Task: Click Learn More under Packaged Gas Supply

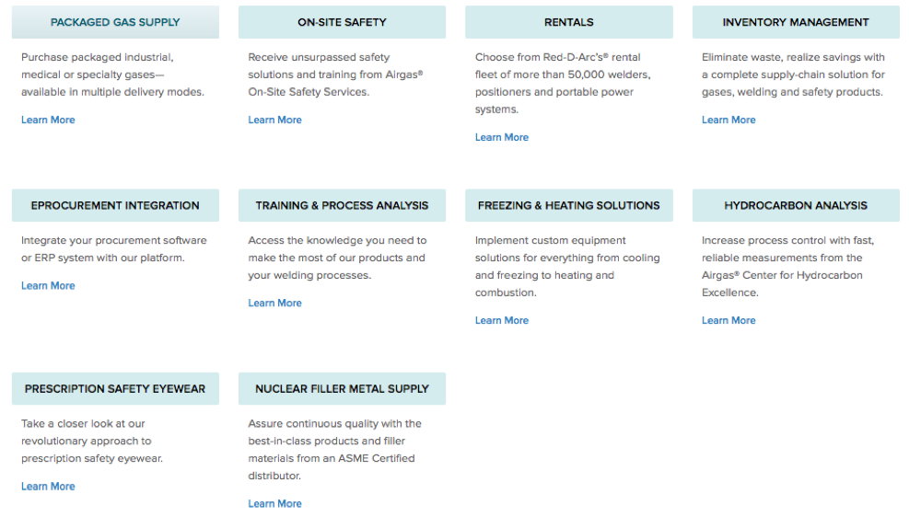Action: click(48, 120)
